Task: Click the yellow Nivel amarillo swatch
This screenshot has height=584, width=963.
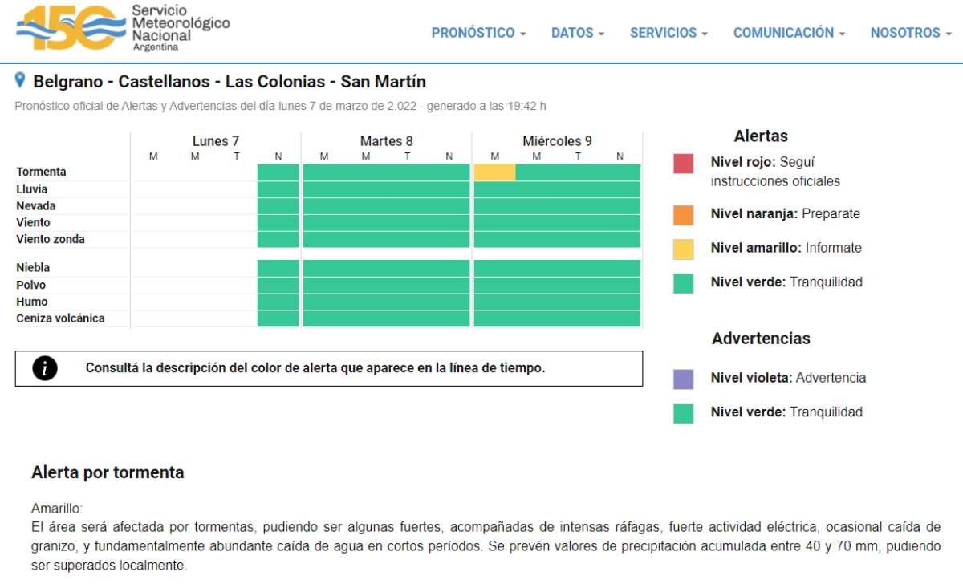Action: pos(683,249)
